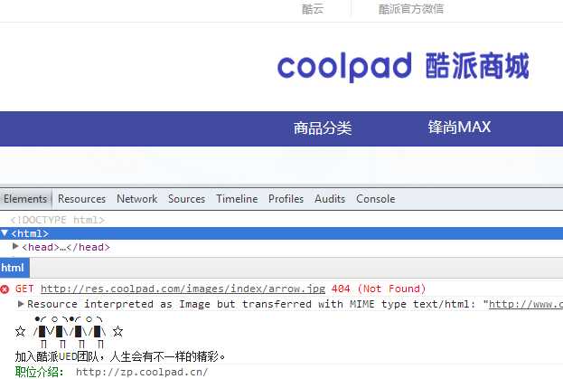The width and height of the screenshot is (563, 379).
Task: Open the 商品分类 navigation menu
Action: point(323,128)
